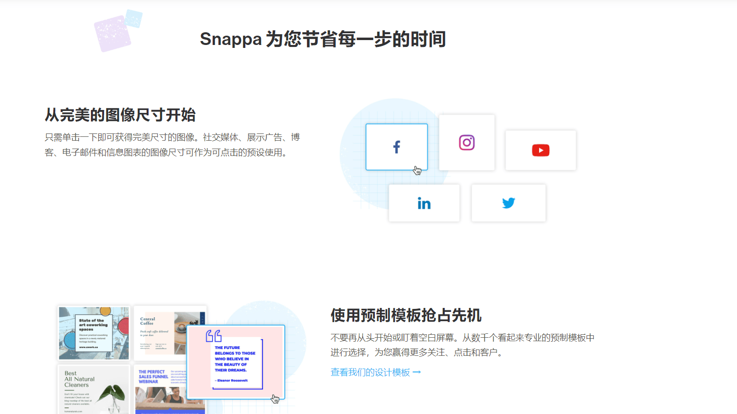
Task: Select the Instagram image size preset
Action: tap(467, 143)
